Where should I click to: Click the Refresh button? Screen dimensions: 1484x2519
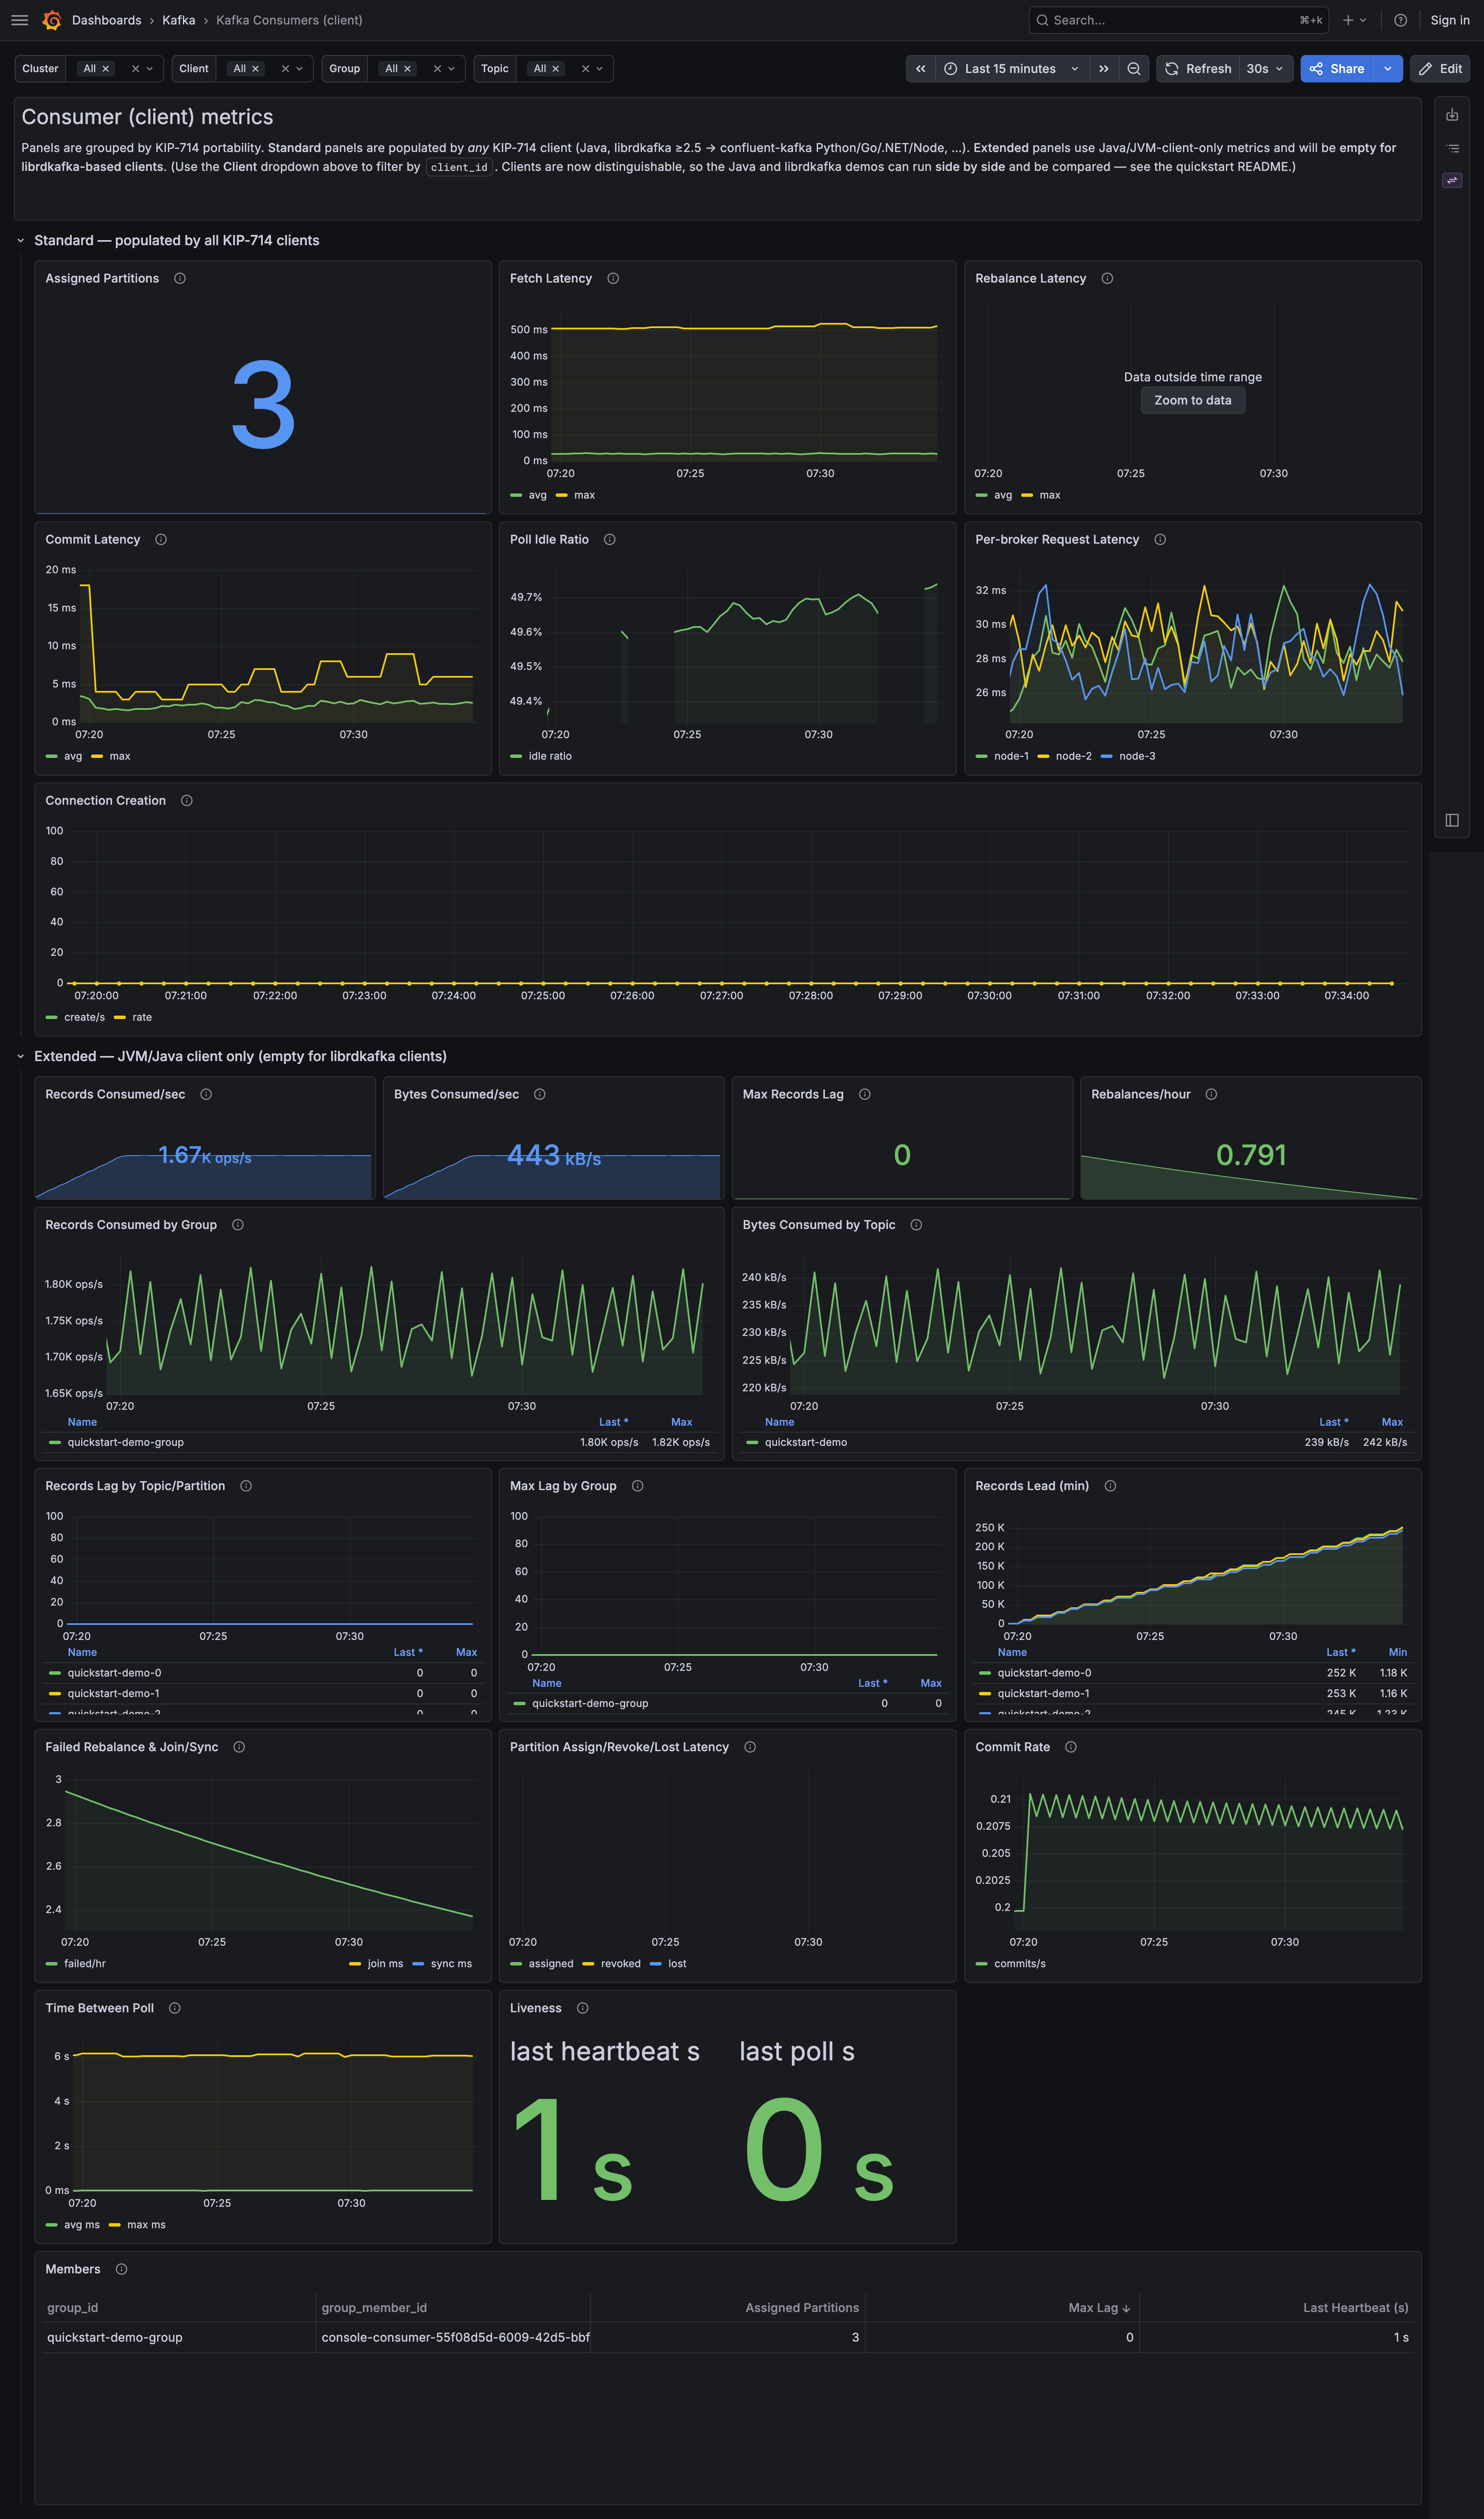(x=1198, y=69)
